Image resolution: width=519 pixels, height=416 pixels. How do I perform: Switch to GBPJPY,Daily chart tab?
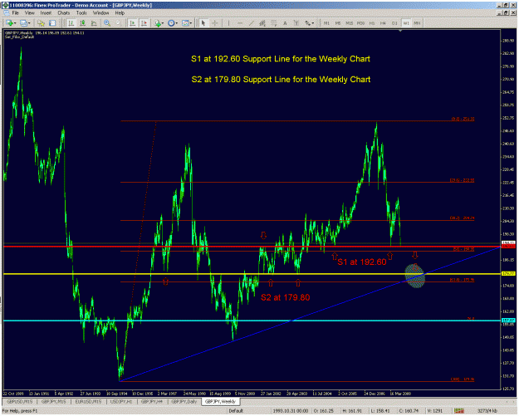pos(184,402)
